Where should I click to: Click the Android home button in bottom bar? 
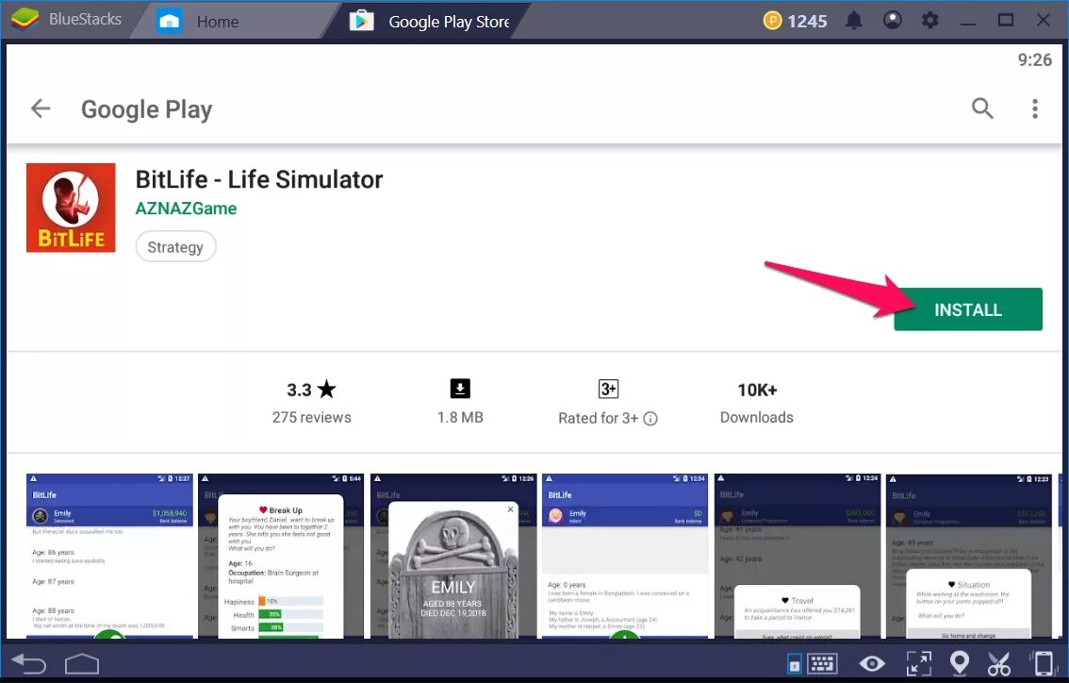(x=82, y=663)
